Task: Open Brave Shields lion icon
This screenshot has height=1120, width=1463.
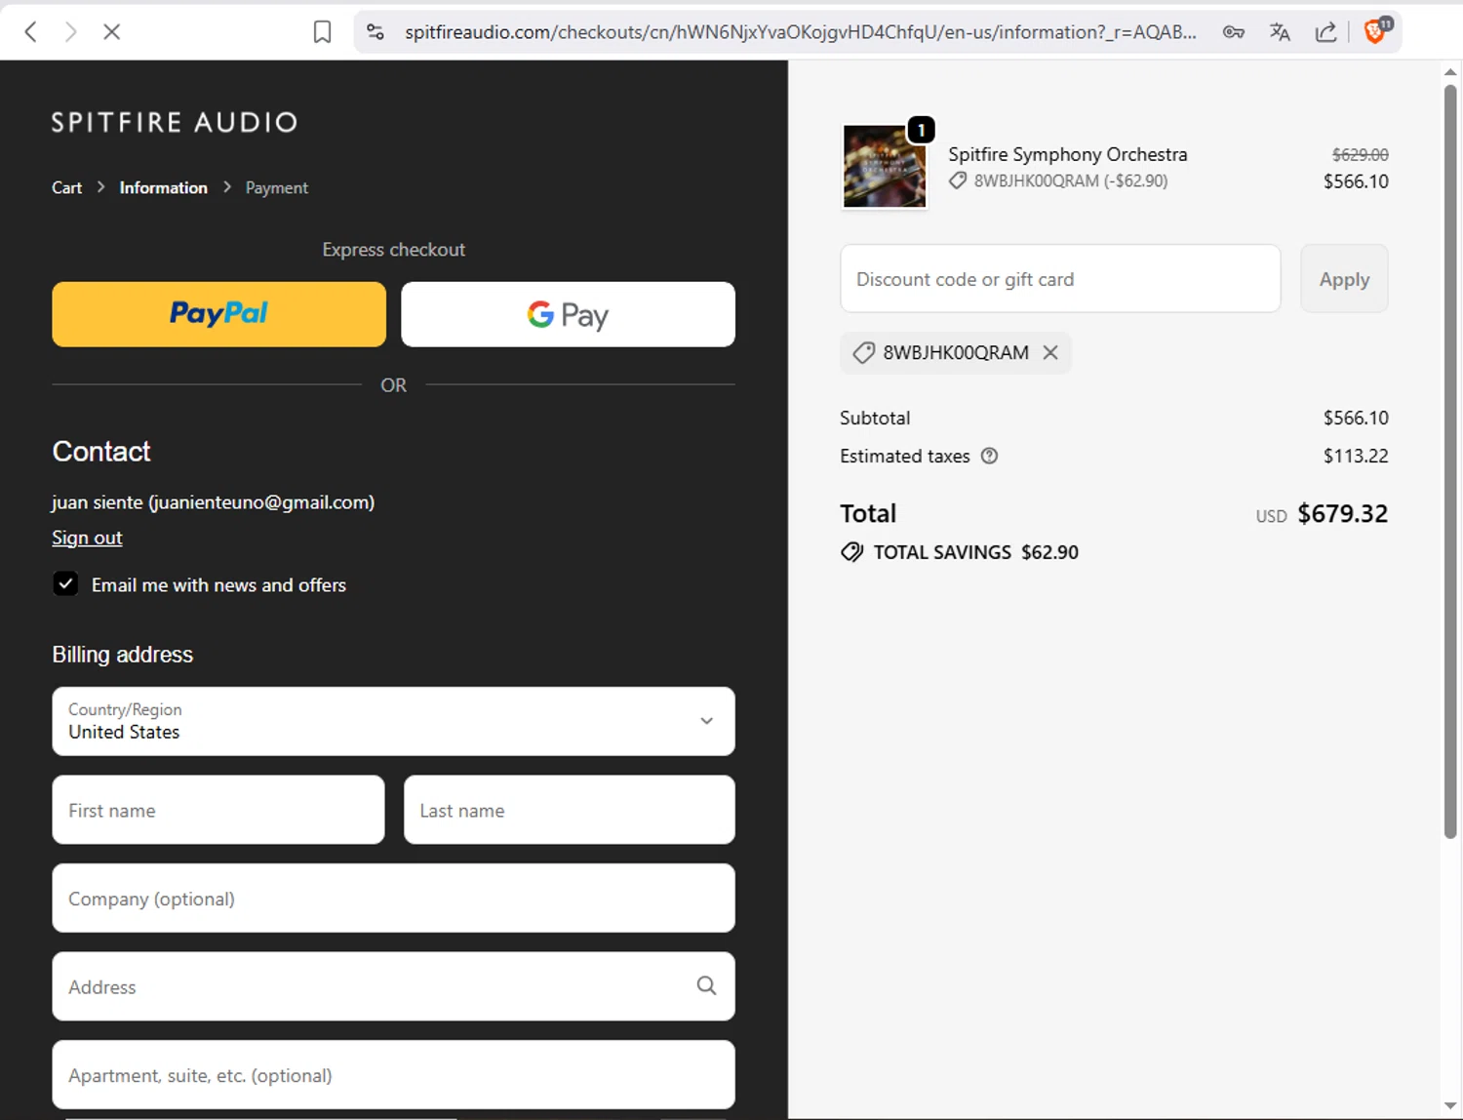Action: point(1376,31)
